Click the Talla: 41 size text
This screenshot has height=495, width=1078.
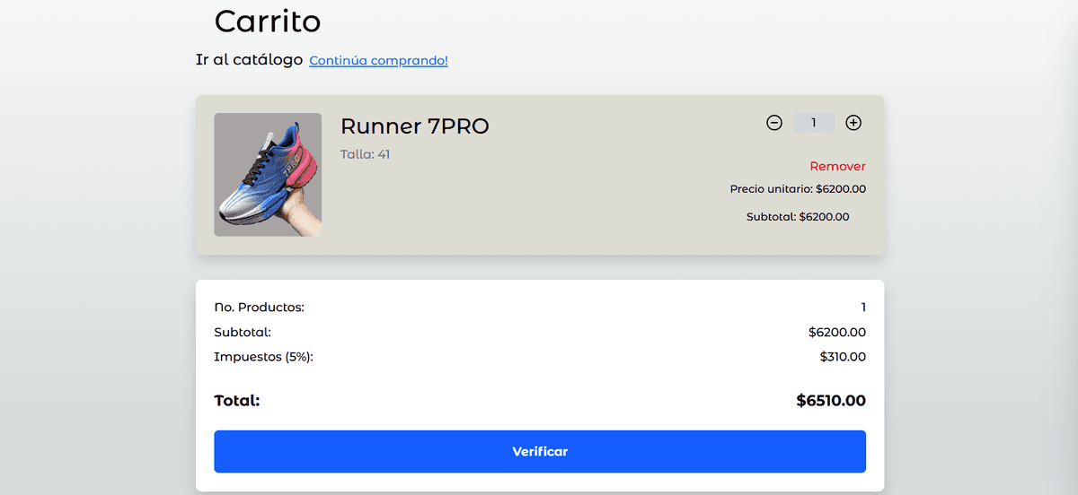coord(365,154)
